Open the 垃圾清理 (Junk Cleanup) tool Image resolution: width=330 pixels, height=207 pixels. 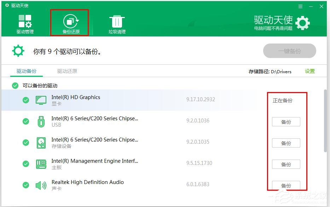click(x=117, y=22)
